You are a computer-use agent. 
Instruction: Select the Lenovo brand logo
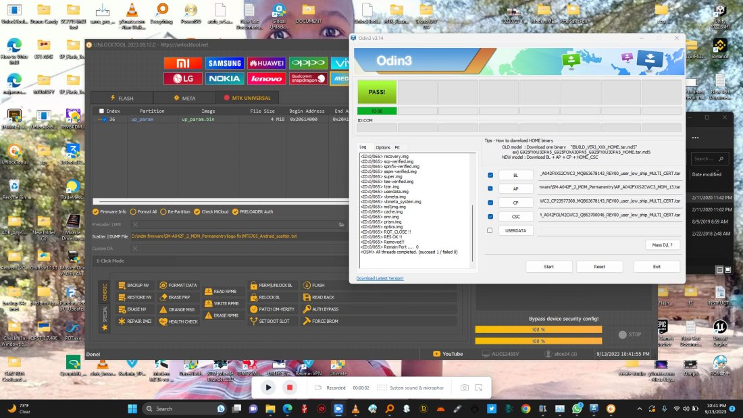click(266, 79)
